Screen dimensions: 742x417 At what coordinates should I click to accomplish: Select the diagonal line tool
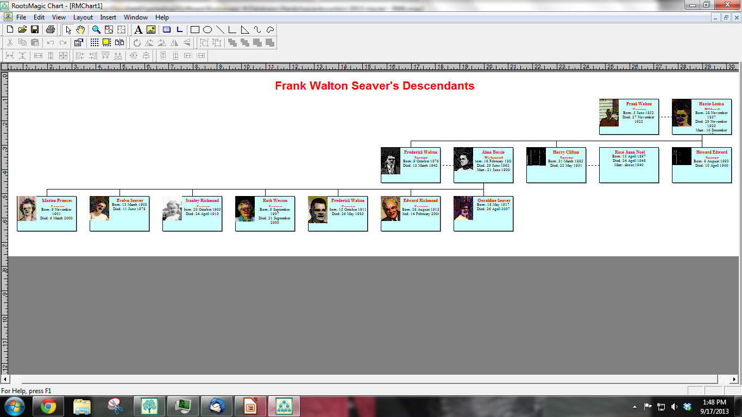tap(221, 30)
